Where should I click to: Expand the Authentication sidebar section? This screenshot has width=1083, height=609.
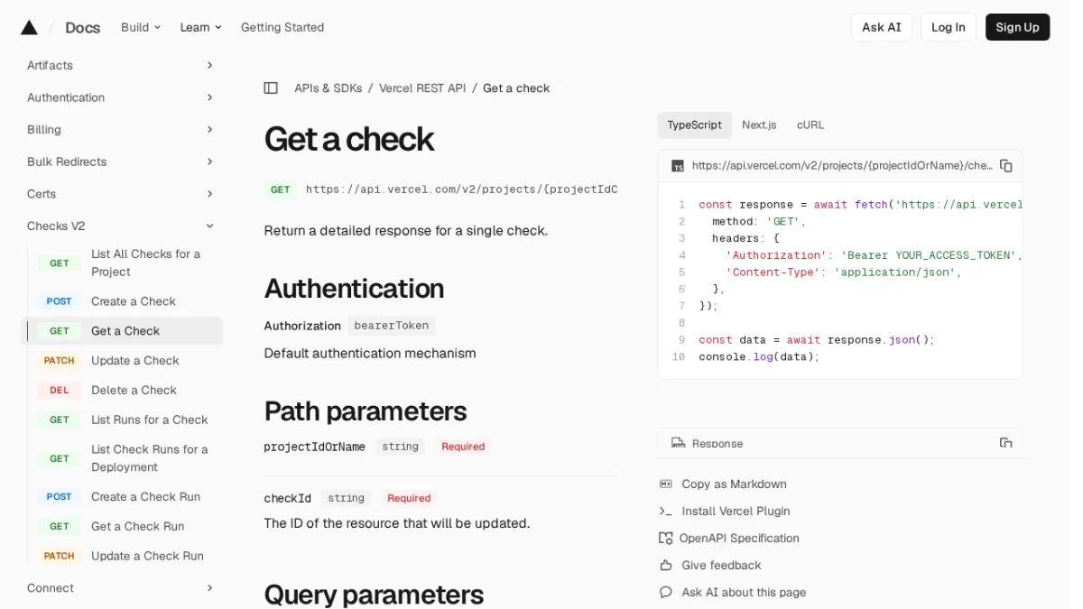click(x=209, y=97)
